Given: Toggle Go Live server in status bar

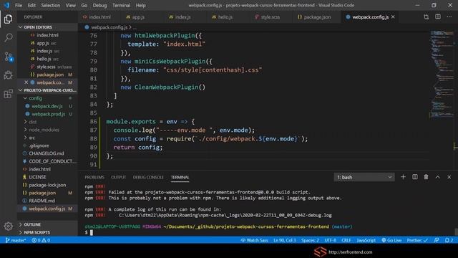Looking at the screenshot, I should 391,240.
